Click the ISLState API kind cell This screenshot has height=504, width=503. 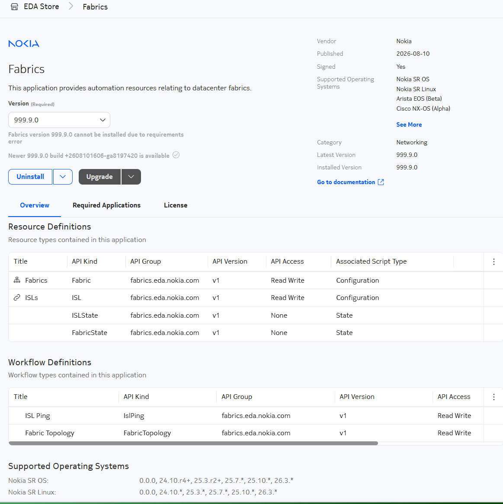pyautogui.click(x=85, y=315)
